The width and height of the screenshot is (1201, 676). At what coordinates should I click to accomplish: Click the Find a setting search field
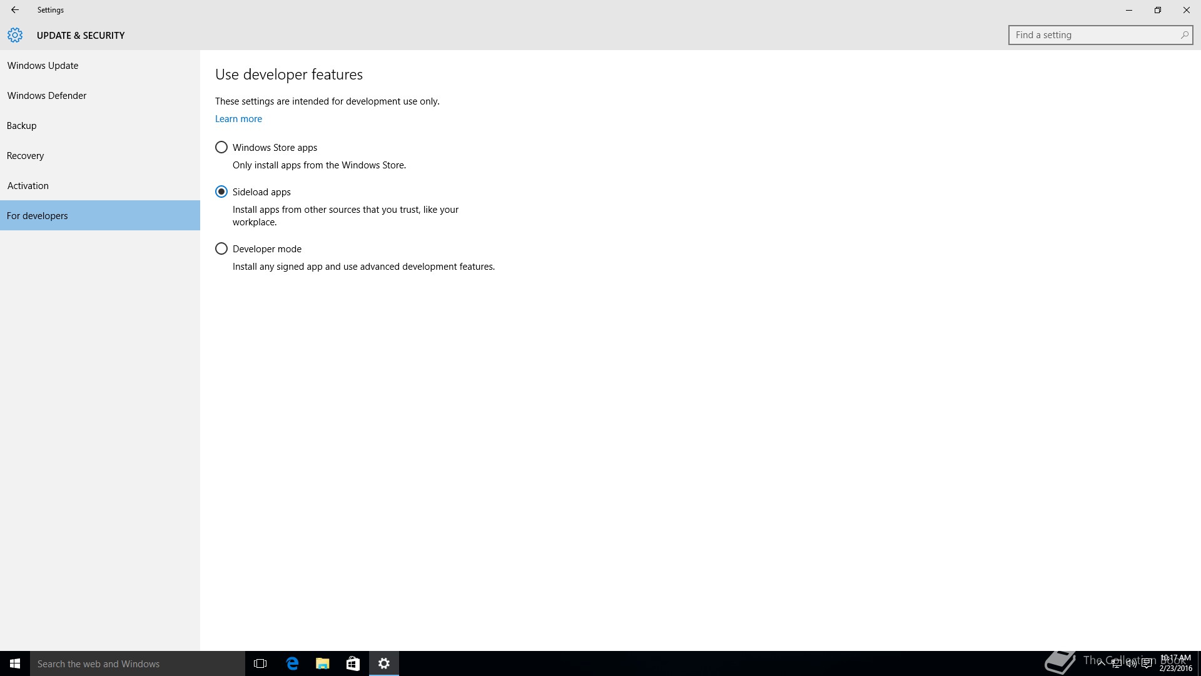tap(1092, 35)
